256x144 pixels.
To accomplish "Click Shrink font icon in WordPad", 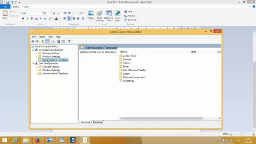I will point(58,13).
